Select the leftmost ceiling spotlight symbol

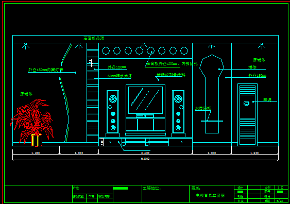click(x=26, y=46)
